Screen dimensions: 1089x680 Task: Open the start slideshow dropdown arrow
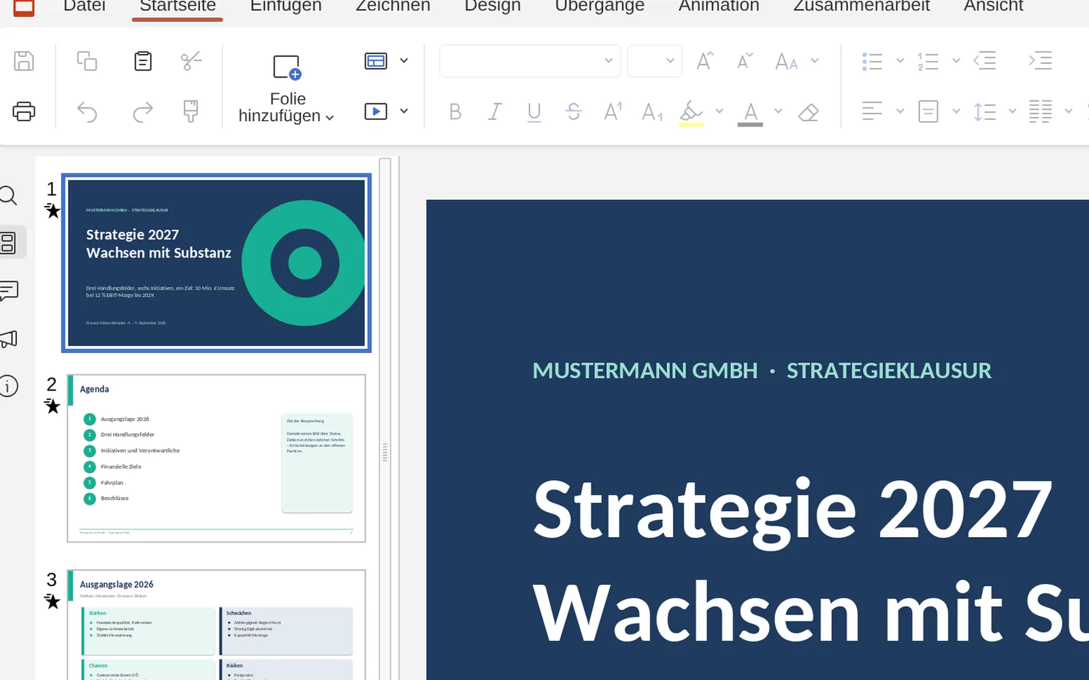tap(404, 112)
